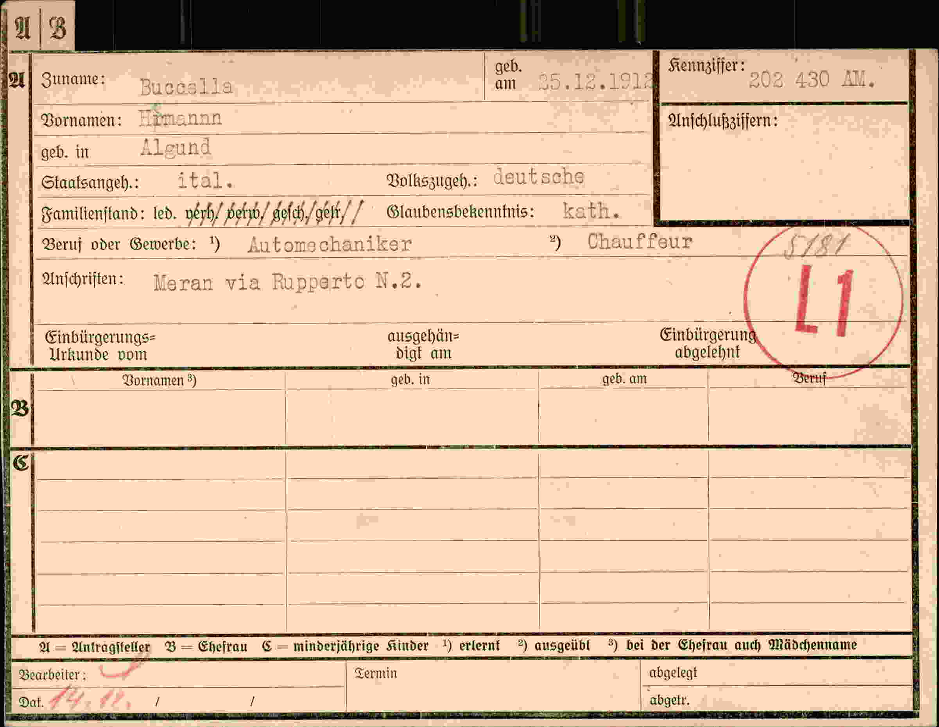
Task: Click the legend text "C = minderjährige Kinder"
Action: pos(345,646)
